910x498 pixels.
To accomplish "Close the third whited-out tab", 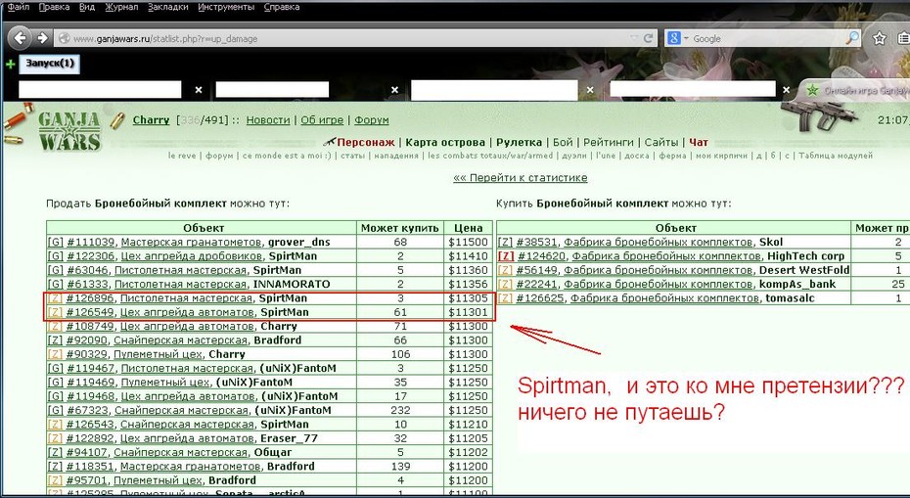I will click(590, 90).
